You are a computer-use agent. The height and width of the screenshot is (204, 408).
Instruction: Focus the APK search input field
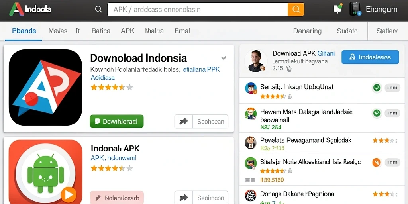pyautogui.click(x=198, y=10)
